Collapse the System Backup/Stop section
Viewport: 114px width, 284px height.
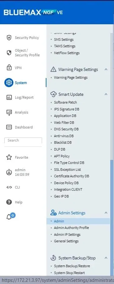(x=106, y=258)
